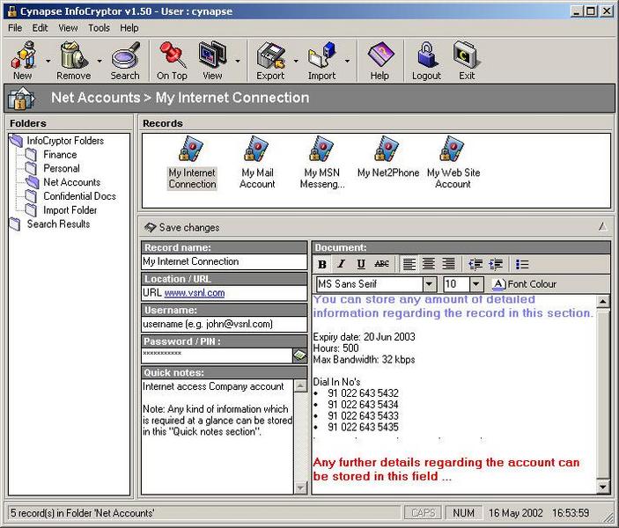619x528 pixels.
Task: Click the Quick notes scrollbar down arrow
Action: point(300,488)
